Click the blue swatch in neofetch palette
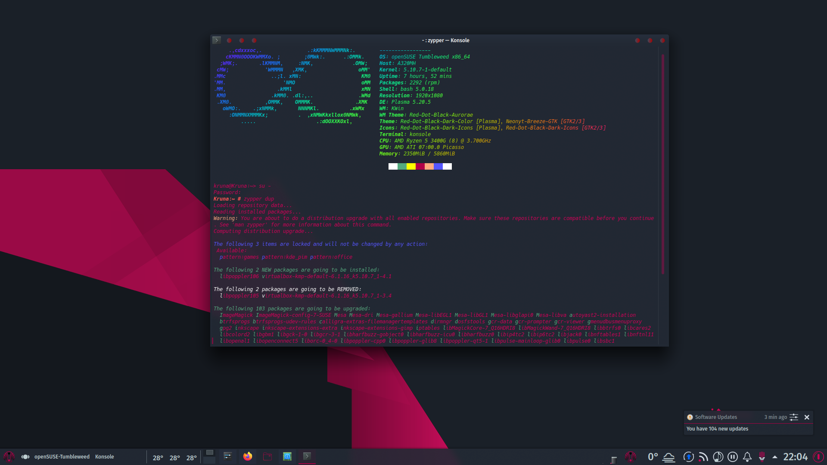 pyautogui.click(x=438, y=167)
